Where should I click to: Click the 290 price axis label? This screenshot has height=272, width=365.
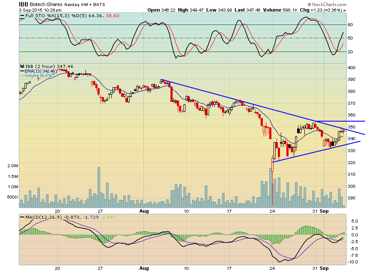(x=351, y=198)
